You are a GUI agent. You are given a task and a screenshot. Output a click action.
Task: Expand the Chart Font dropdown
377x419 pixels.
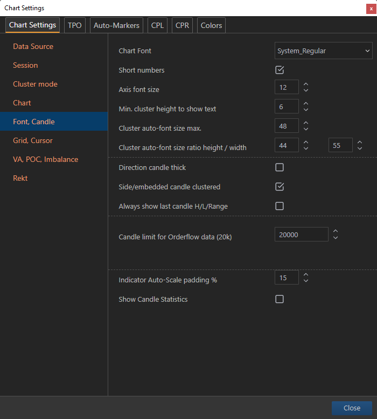click(x=324, y=51)
